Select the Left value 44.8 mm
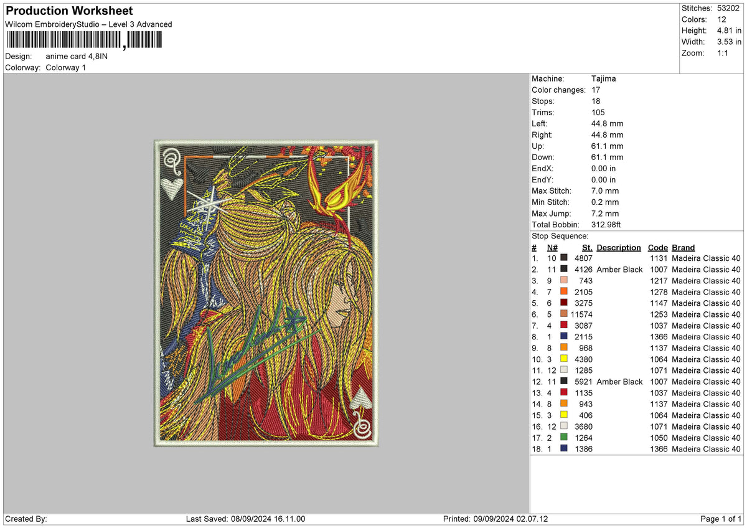The height and width of the screenshot is (528, 747). (x=607, y=123)
